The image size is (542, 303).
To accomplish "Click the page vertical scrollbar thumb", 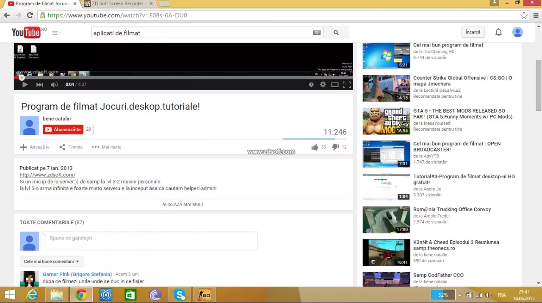I will pos(539,85).
